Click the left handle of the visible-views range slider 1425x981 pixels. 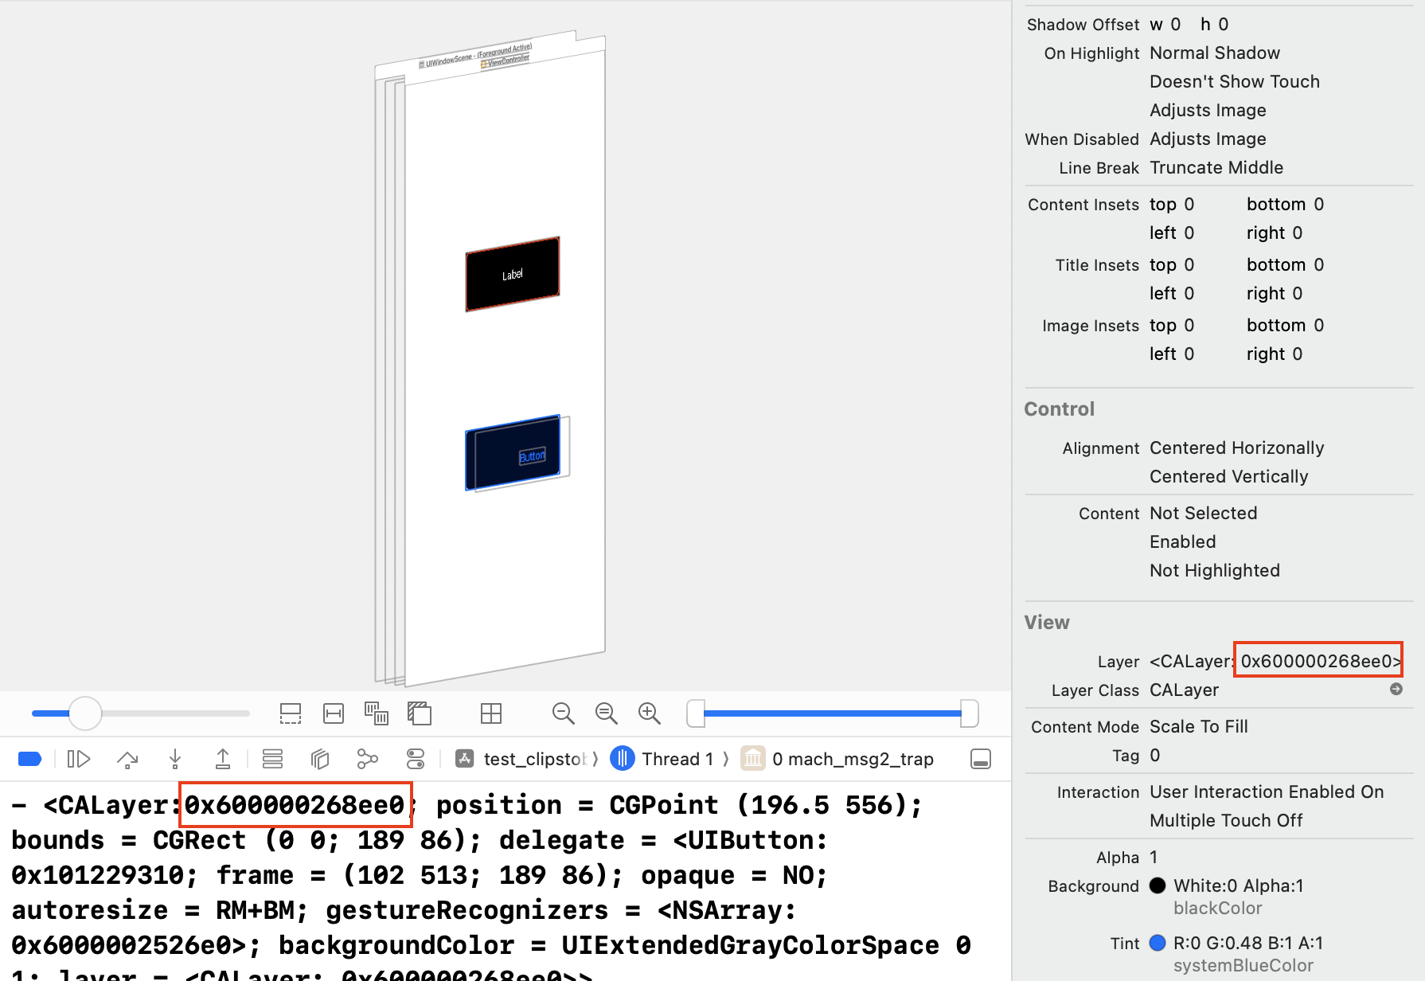tap(696, 713)
